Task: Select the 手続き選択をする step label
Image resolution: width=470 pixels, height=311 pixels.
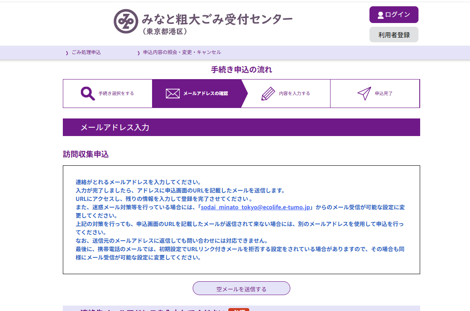Action: [116, 93]
